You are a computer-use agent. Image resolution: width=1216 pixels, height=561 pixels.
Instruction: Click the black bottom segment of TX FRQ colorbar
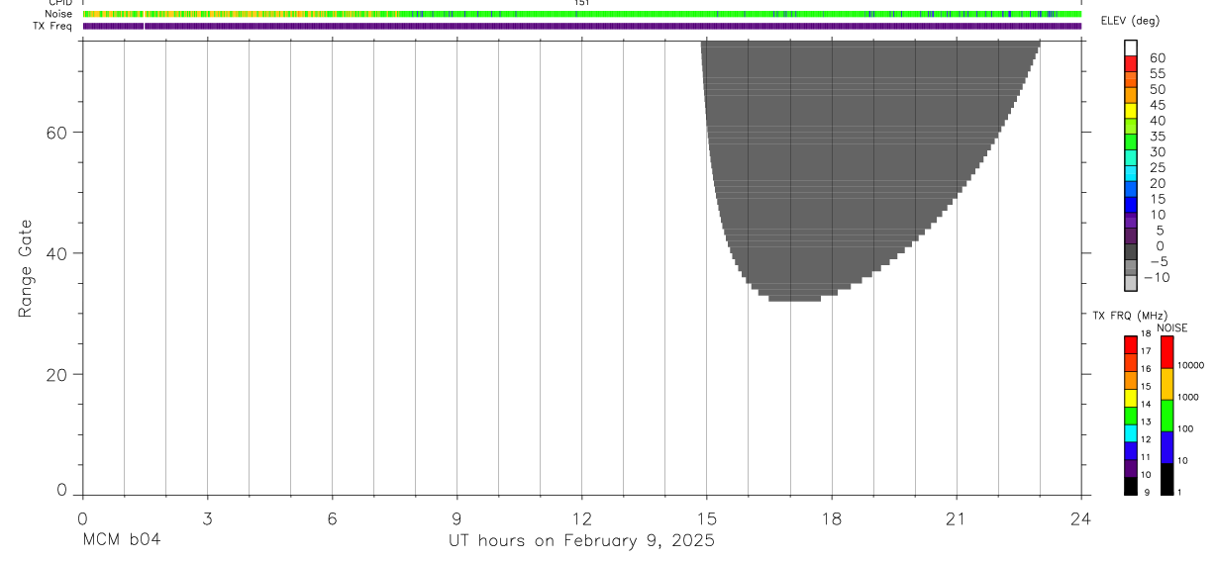[x=1131, y=486]
